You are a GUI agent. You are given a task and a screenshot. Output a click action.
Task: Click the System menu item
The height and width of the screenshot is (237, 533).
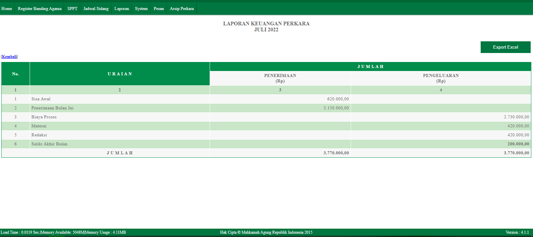pyautogui.click(x=141, y=9)
